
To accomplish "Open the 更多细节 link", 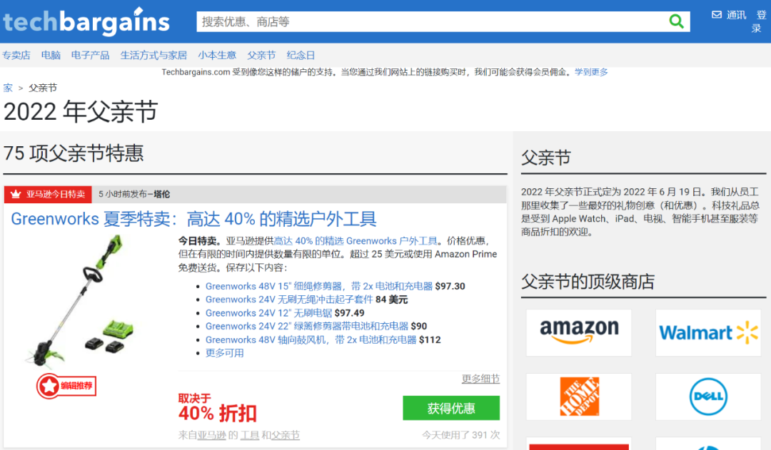I will click(480, 379).
